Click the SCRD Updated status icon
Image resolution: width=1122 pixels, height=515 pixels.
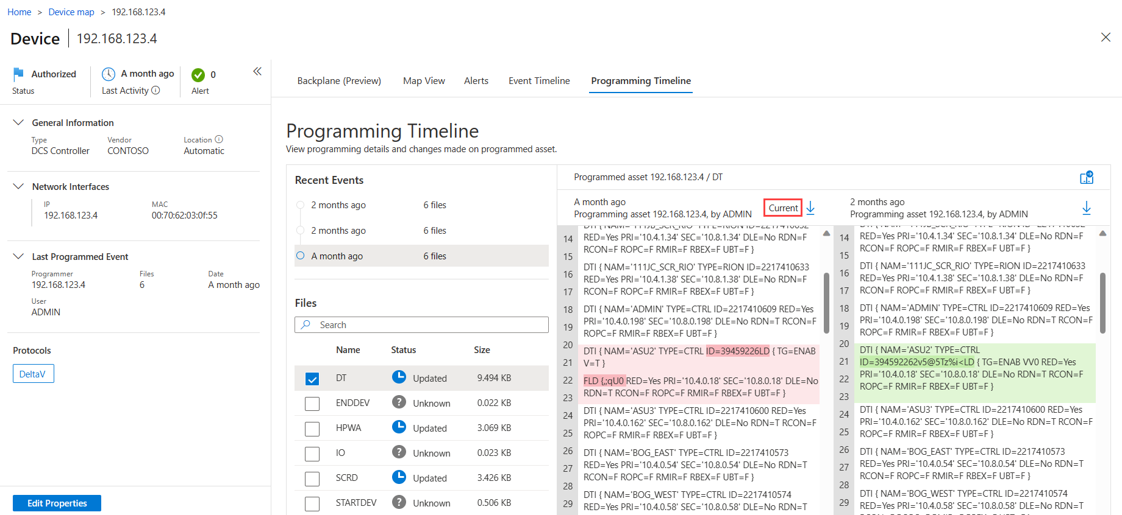(x=399, y=477)
